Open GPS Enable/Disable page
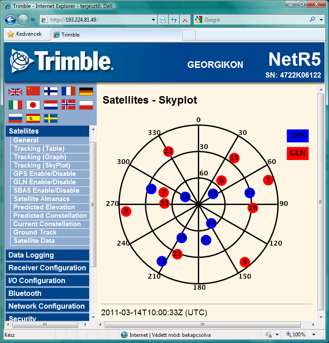This screenshot has height=343, width=329. [x=50, y=174]
